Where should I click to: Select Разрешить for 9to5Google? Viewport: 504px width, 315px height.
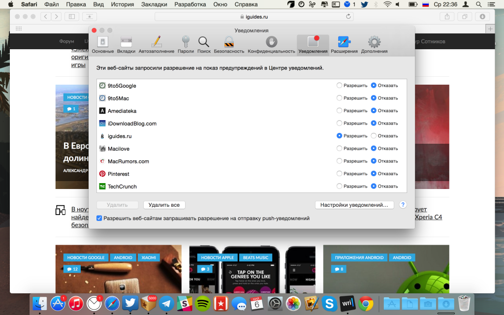[340, 86]
